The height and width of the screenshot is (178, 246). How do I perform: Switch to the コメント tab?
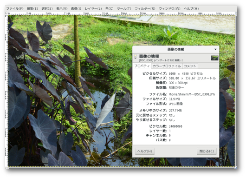coord(190,66)
